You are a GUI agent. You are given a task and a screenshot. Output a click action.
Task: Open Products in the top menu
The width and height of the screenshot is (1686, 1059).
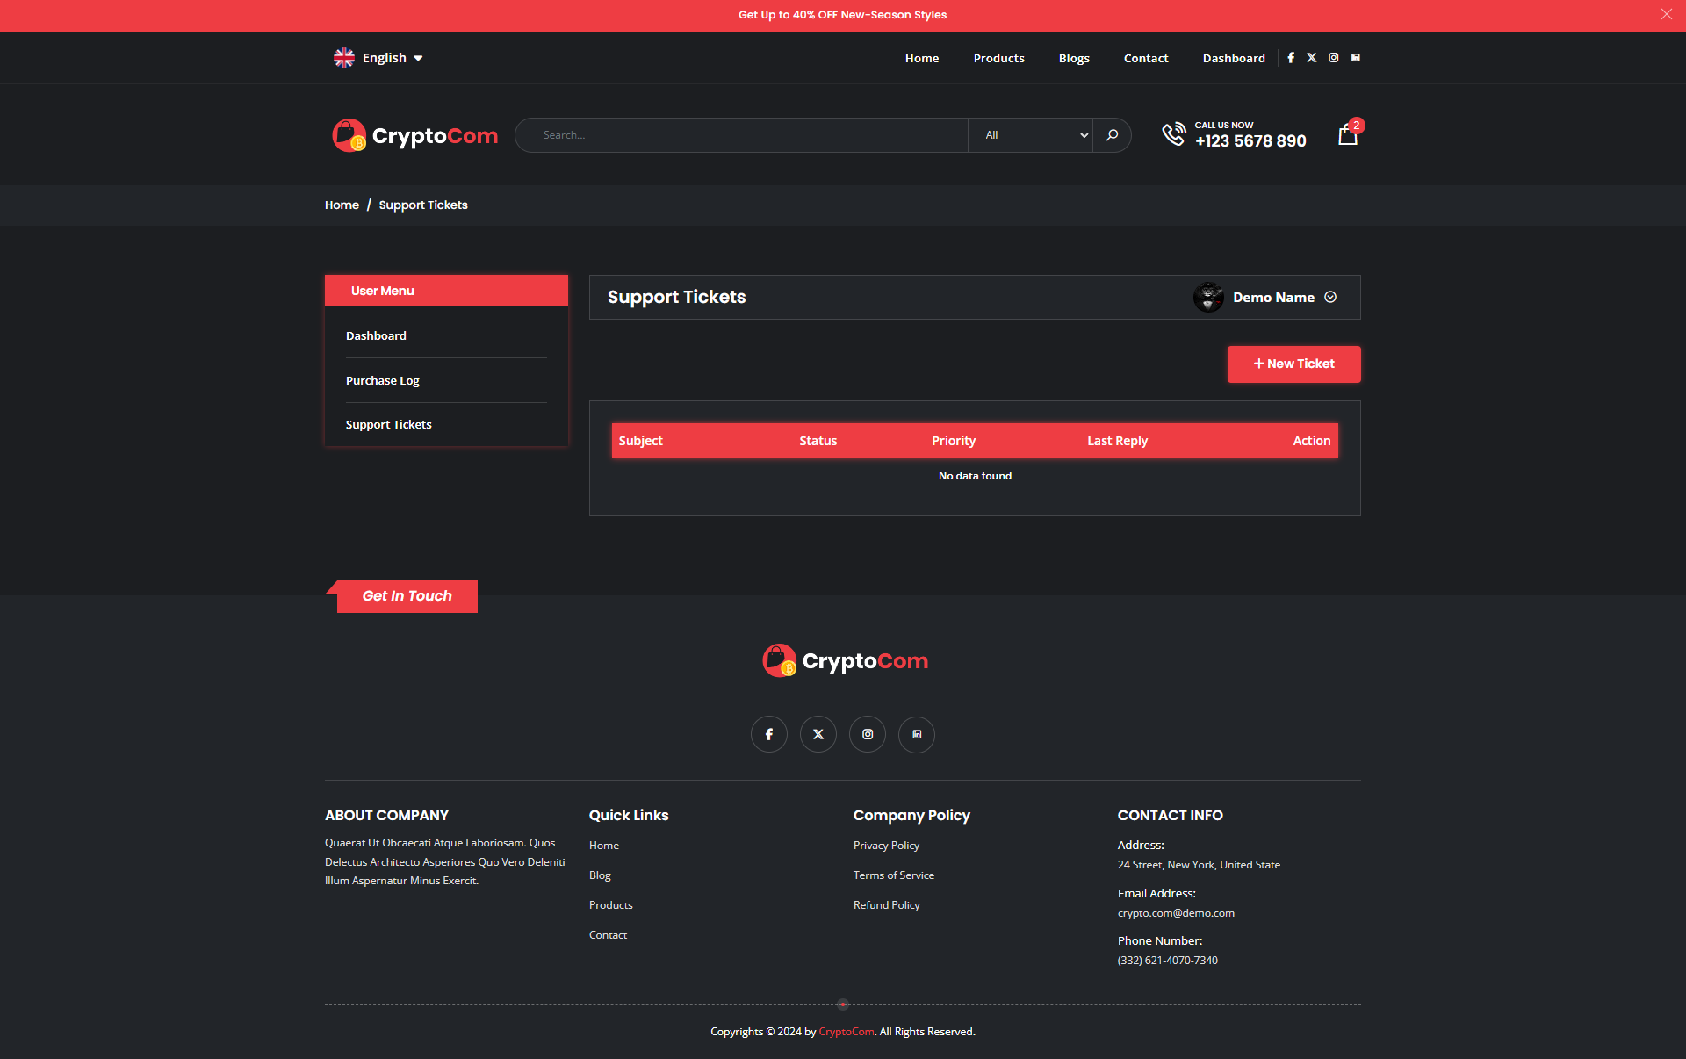(998, 58)
